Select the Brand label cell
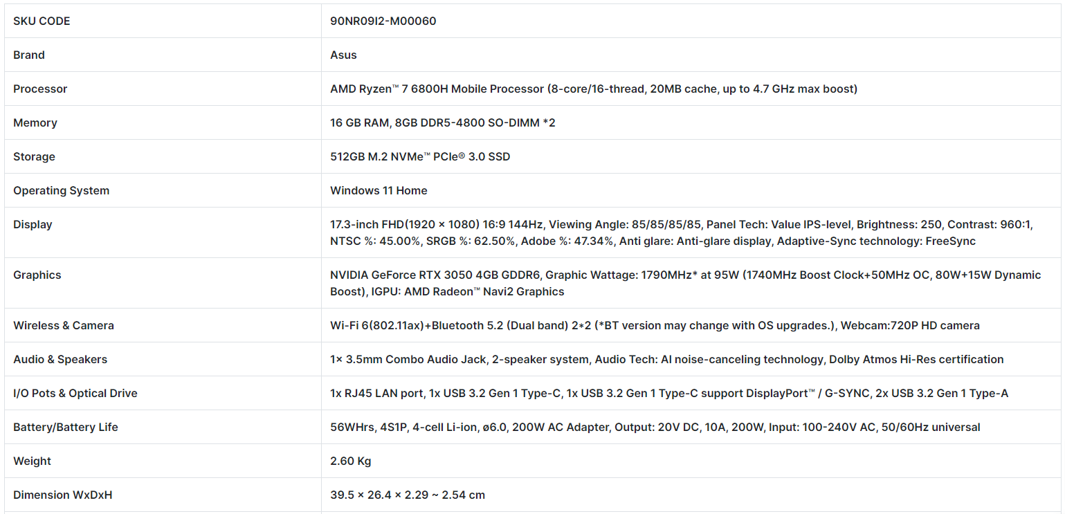1065x514 pixels. point(29,55)
